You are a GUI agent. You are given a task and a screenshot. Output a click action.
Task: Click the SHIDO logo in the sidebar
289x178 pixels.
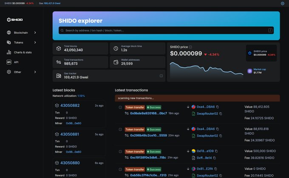[x=15, y=19]
